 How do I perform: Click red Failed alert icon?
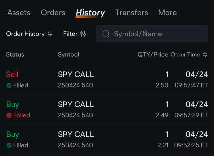click(9, 115)
